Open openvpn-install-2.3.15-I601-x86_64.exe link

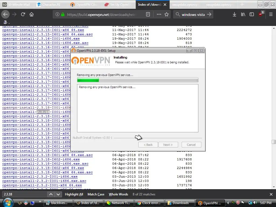tap(43, 30)
